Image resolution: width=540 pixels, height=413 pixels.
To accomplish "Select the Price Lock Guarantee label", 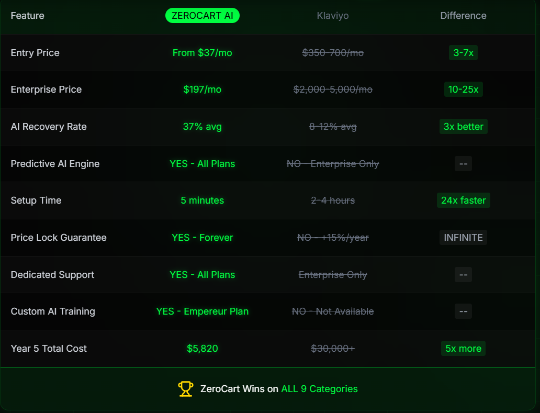I will click(59, 238).
